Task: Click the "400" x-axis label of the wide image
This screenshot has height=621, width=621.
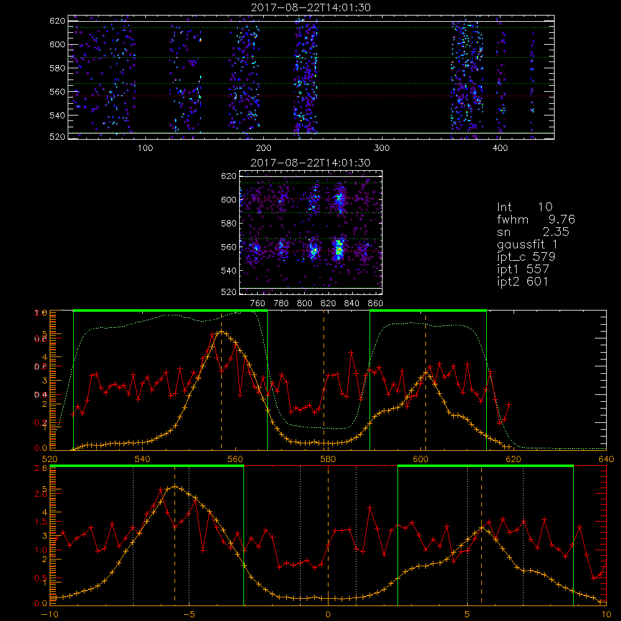Action: (500, 148)
